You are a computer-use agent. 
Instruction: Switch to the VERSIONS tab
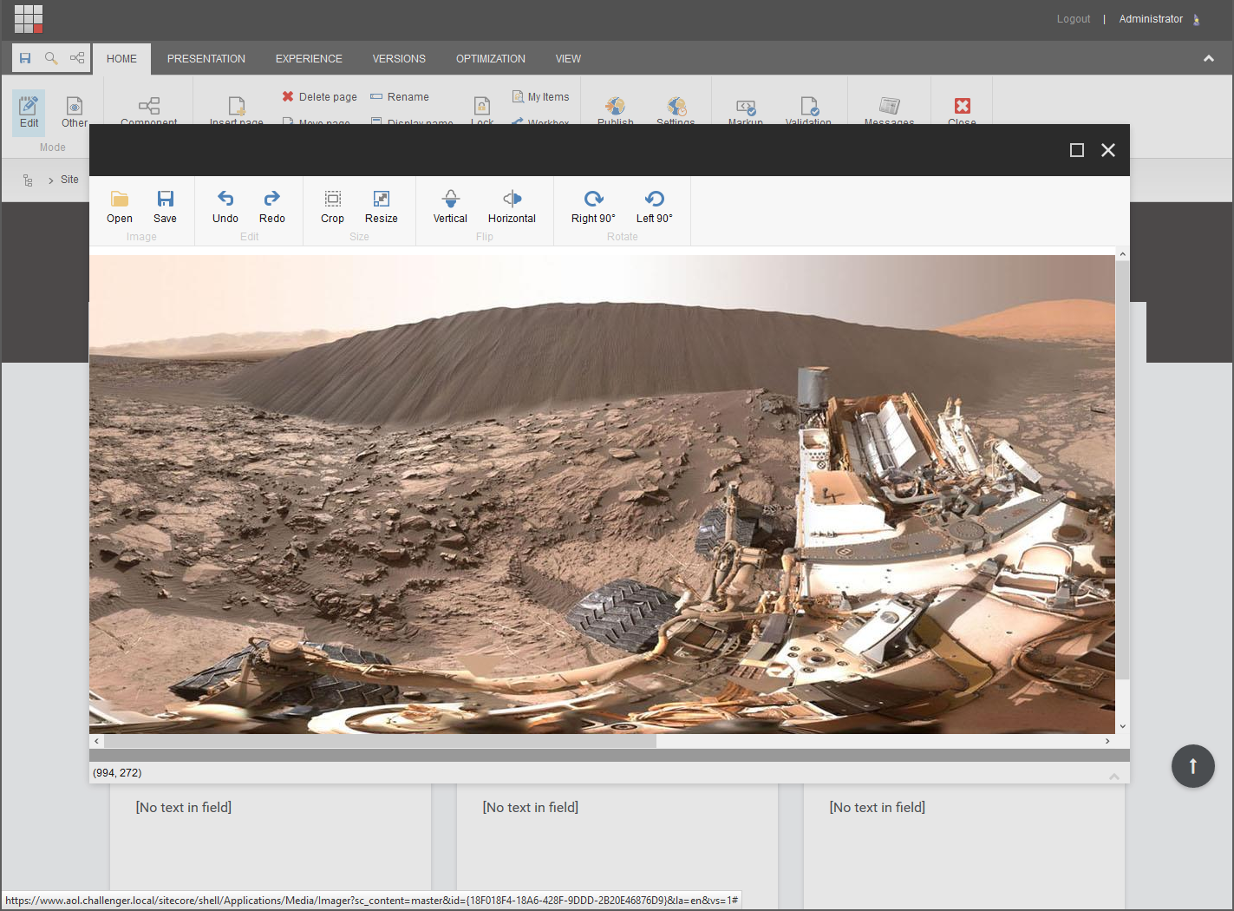click(399, 58)
